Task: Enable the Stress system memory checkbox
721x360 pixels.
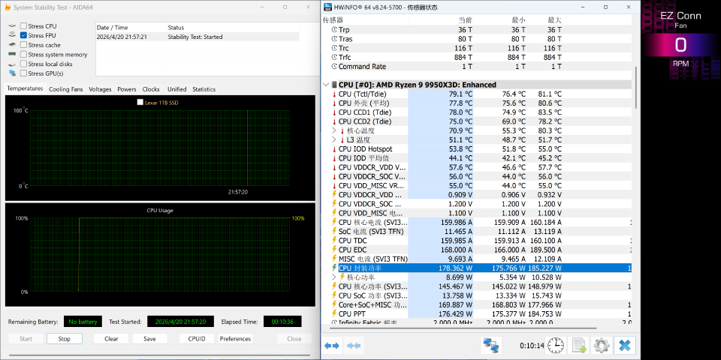Action: coord(23,55)
